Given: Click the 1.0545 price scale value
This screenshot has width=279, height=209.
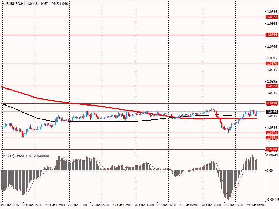Looking at the screenshot, I should click(x=272, y=93).
